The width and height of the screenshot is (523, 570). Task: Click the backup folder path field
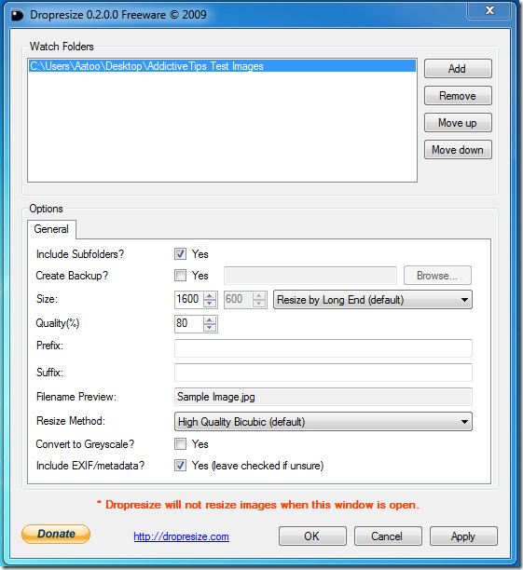(x=310, y=275)
